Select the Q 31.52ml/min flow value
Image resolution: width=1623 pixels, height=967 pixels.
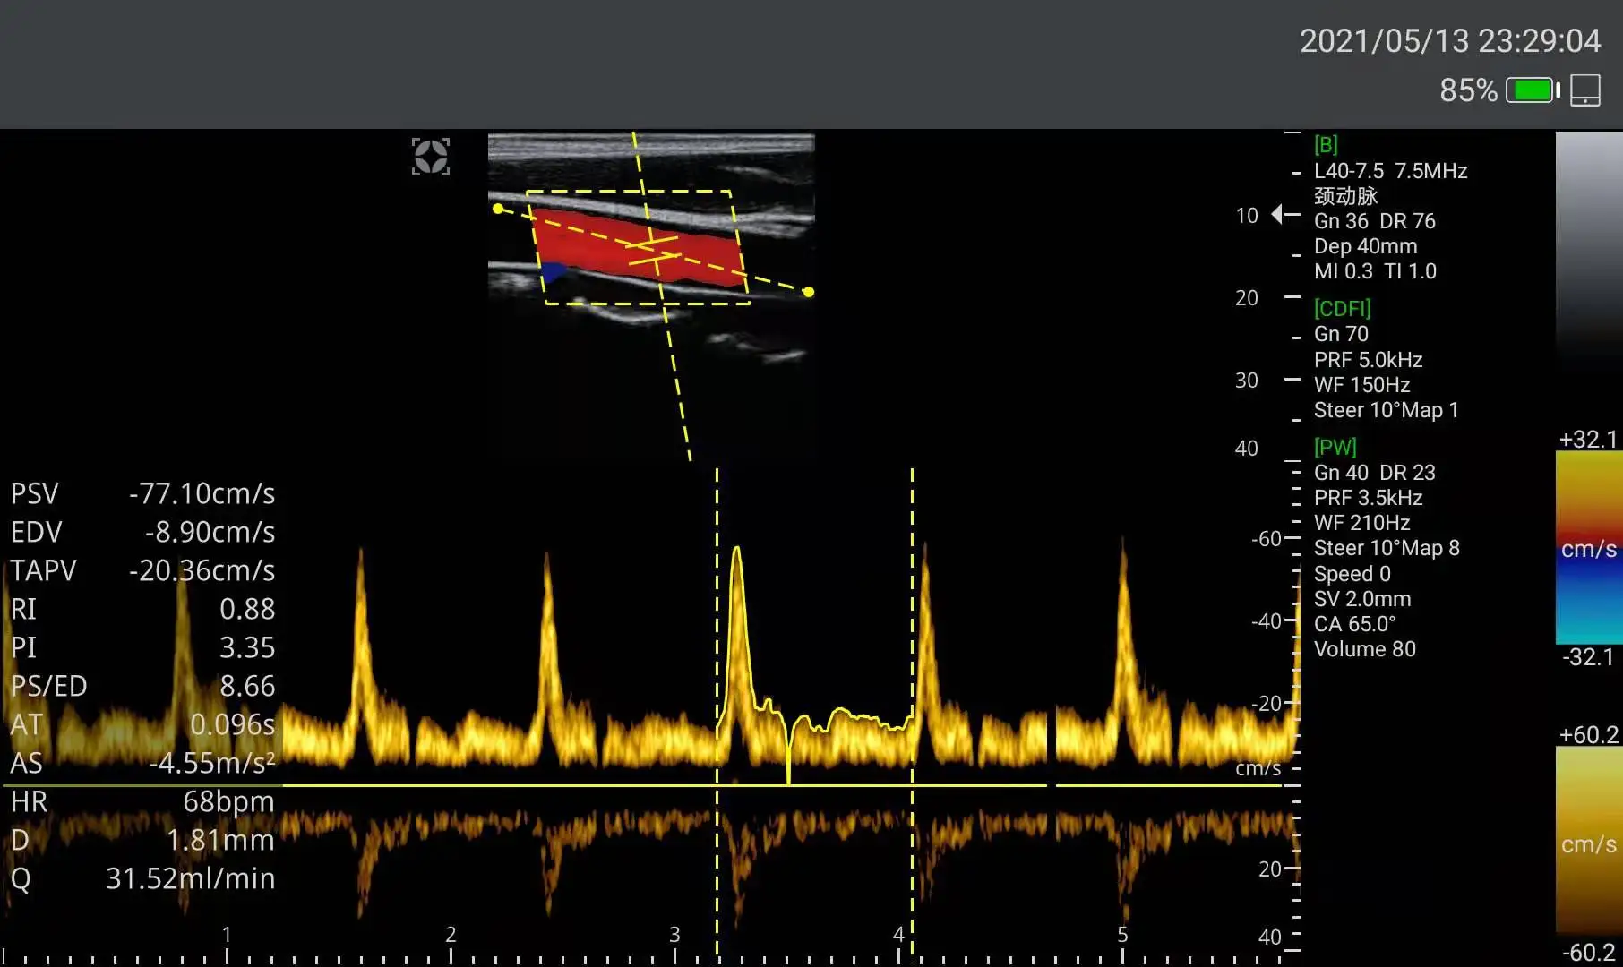[142, 878]
